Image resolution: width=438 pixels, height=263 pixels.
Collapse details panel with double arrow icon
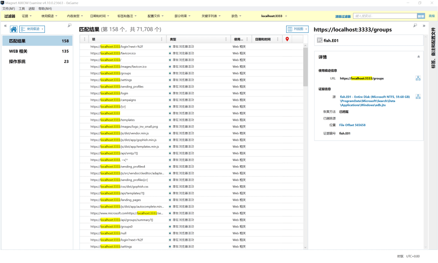coord(424,26)
